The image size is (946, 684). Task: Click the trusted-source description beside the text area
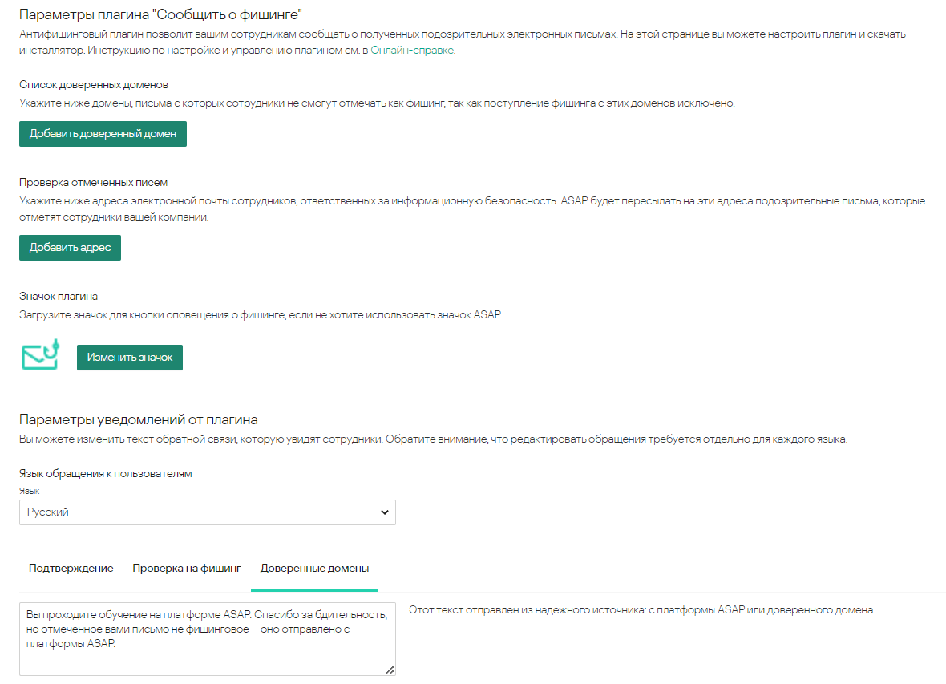tap(641, 610)
